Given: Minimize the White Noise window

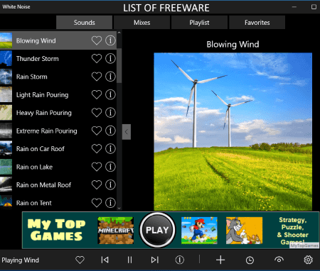Looking at the screenshot, I should [294, 7].
